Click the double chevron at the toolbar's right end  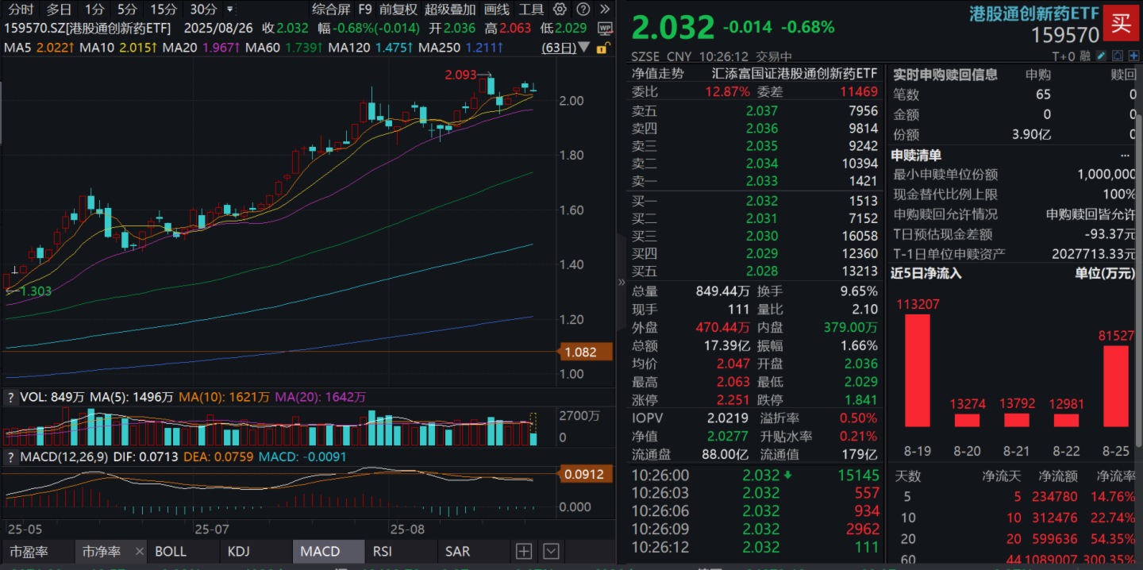point(606,10)
